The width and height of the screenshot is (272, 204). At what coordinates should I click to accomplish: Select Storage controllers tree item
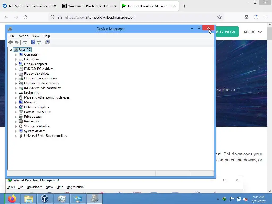[x=37, y=126]
